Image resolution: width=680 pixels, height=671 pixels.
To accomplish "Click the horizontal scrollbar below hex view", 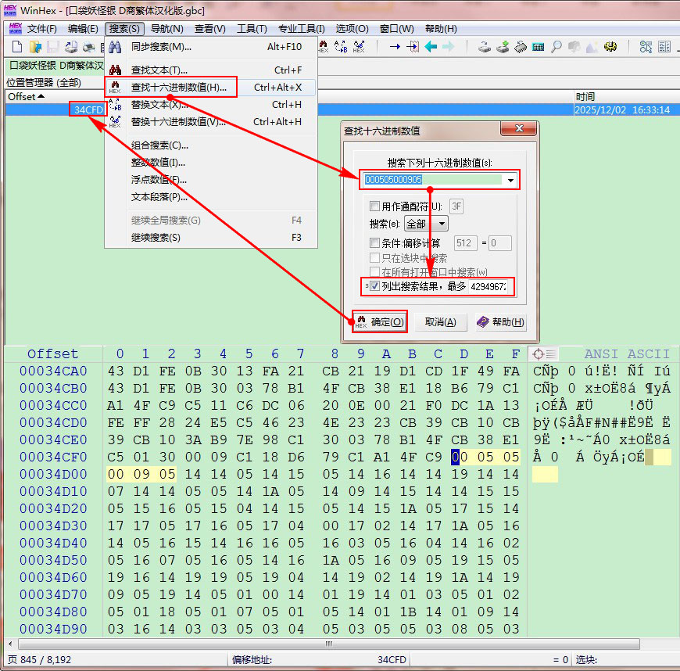I will pos(329,644).
